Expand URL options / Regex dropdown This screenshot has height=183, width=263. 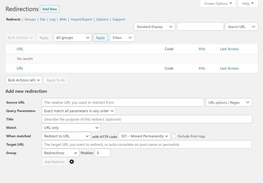229,102
